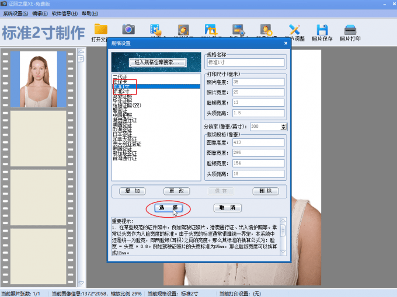Click the photo crop toolbar icon
The height and width of the screenshot is (297, 397).
(x=211, y=30)
